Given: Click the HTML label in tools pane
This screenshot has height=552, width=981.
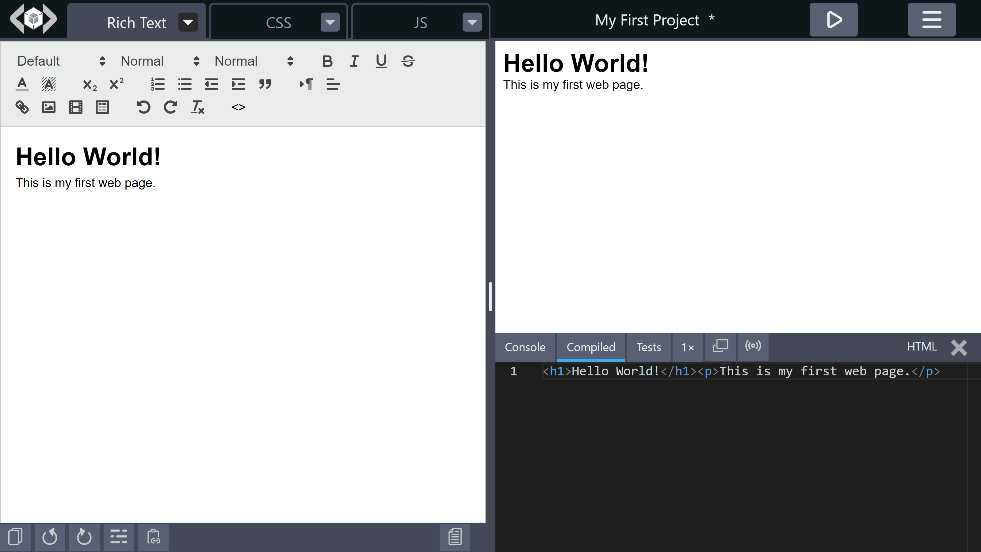Looking at the screenshot, I should click(922, 347).
